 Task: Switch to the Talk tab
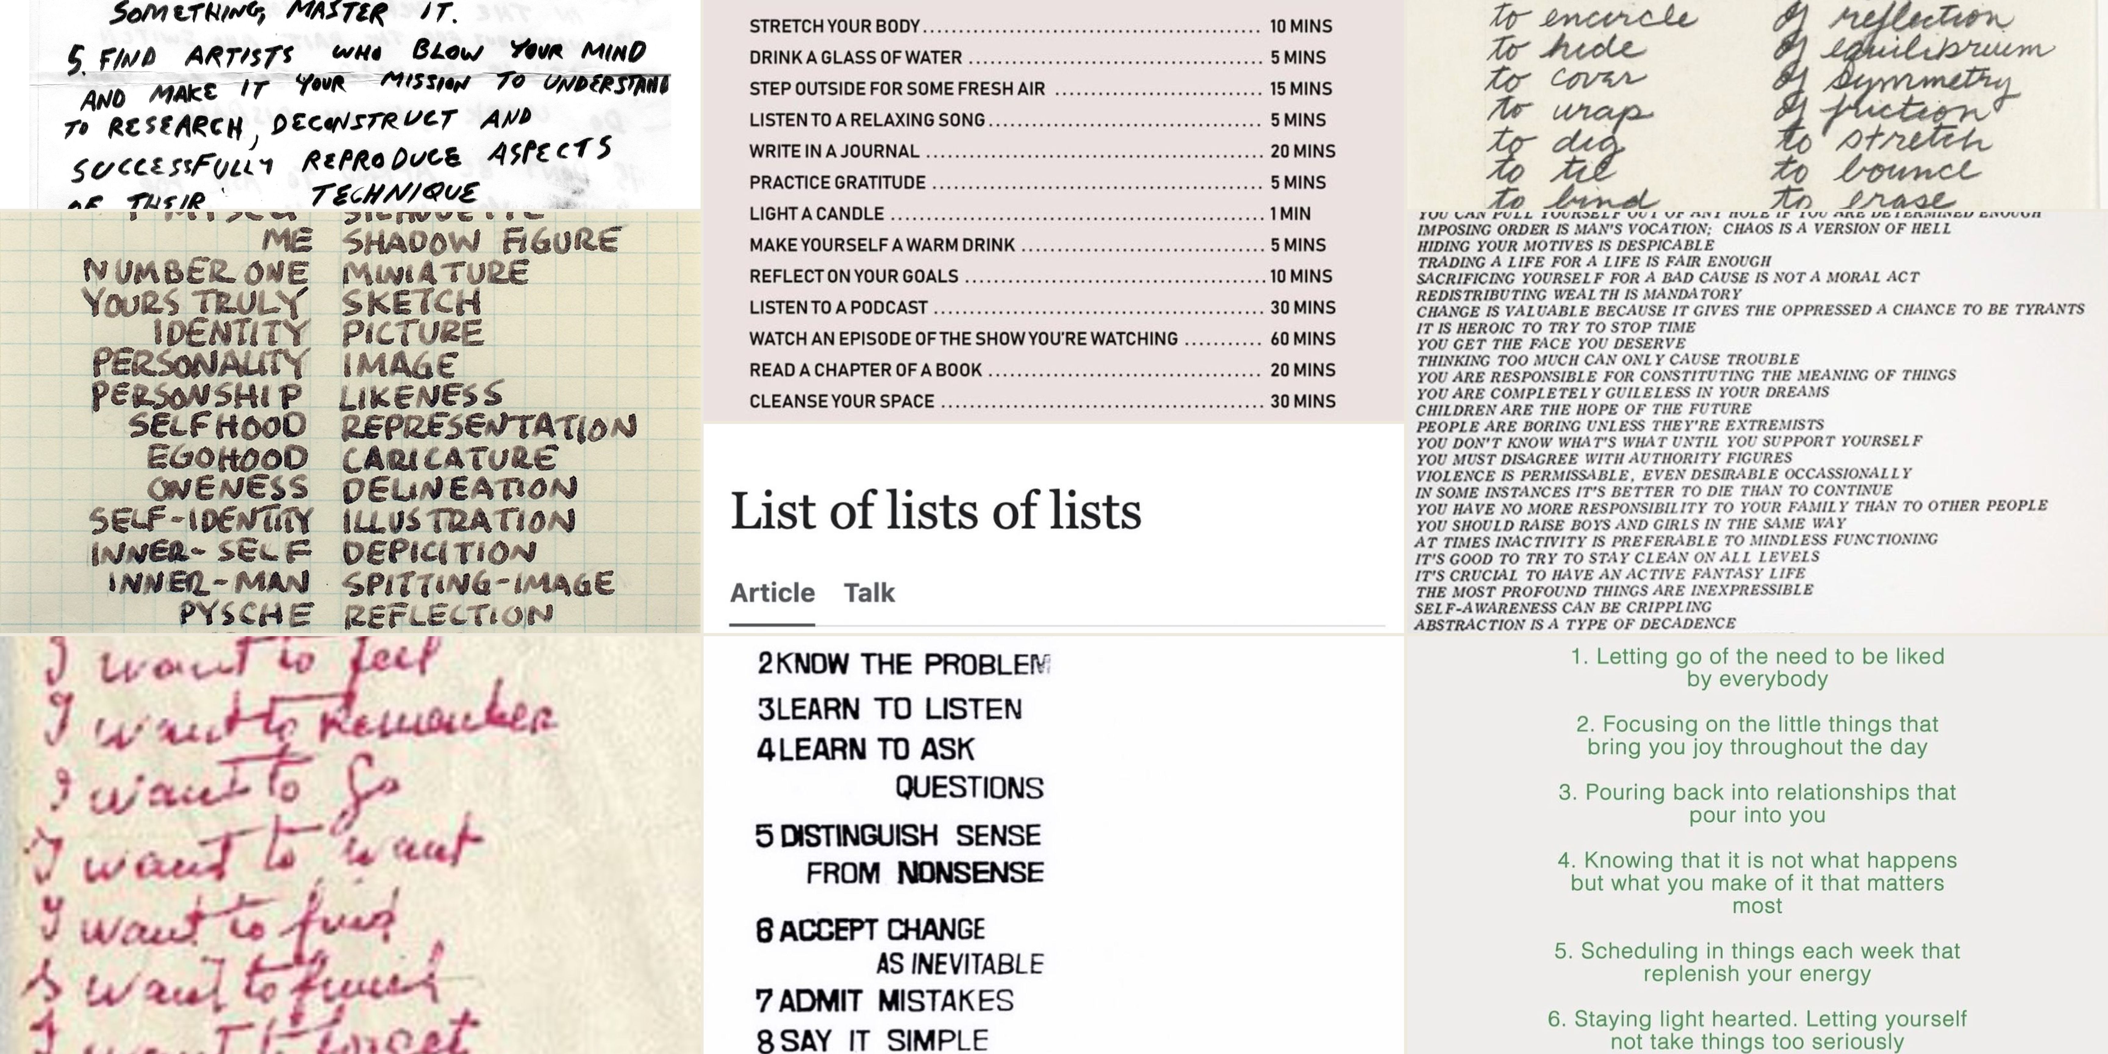click(869, 593)
